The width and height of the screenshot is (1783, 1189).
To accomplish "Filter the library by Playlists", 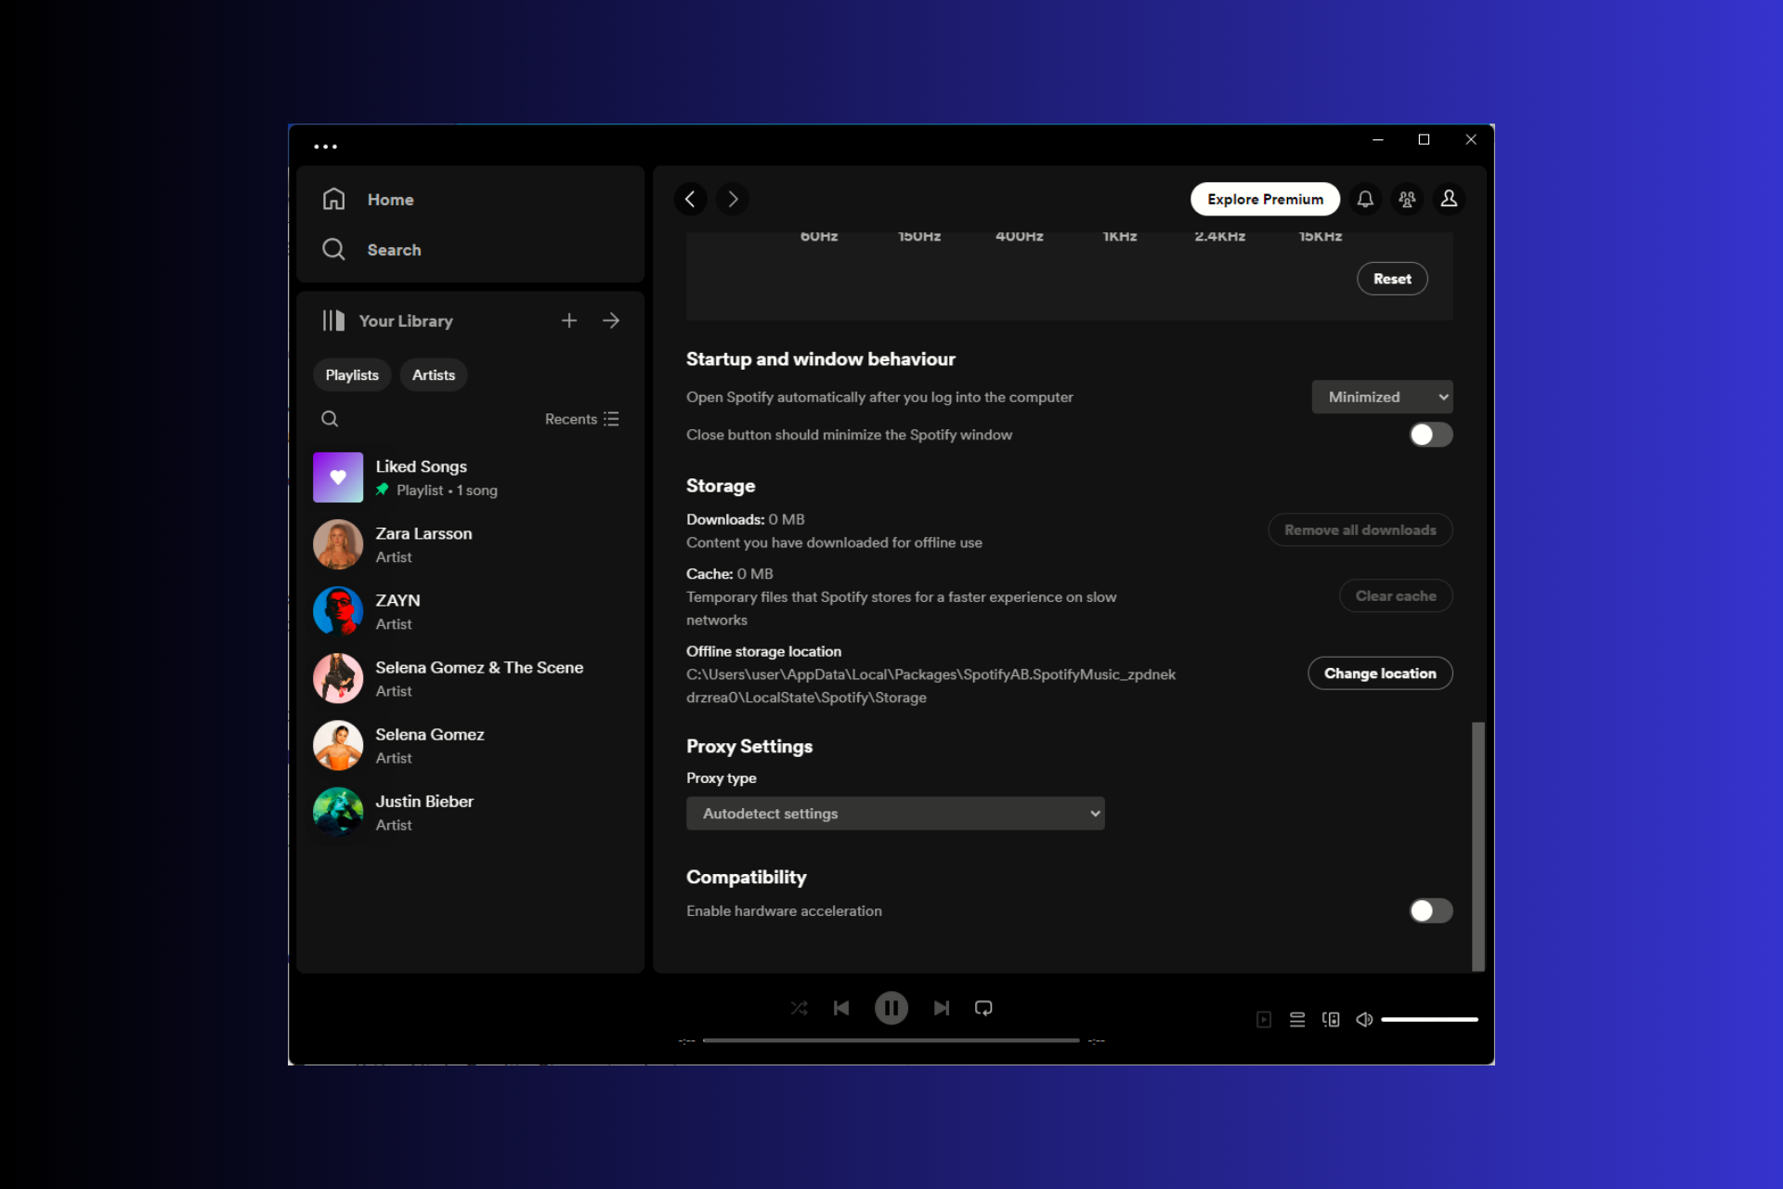I will tap(352, 375).
